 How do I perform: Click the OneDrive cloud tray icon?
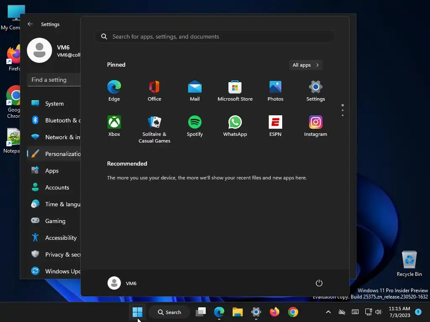(x=342, y=312)
